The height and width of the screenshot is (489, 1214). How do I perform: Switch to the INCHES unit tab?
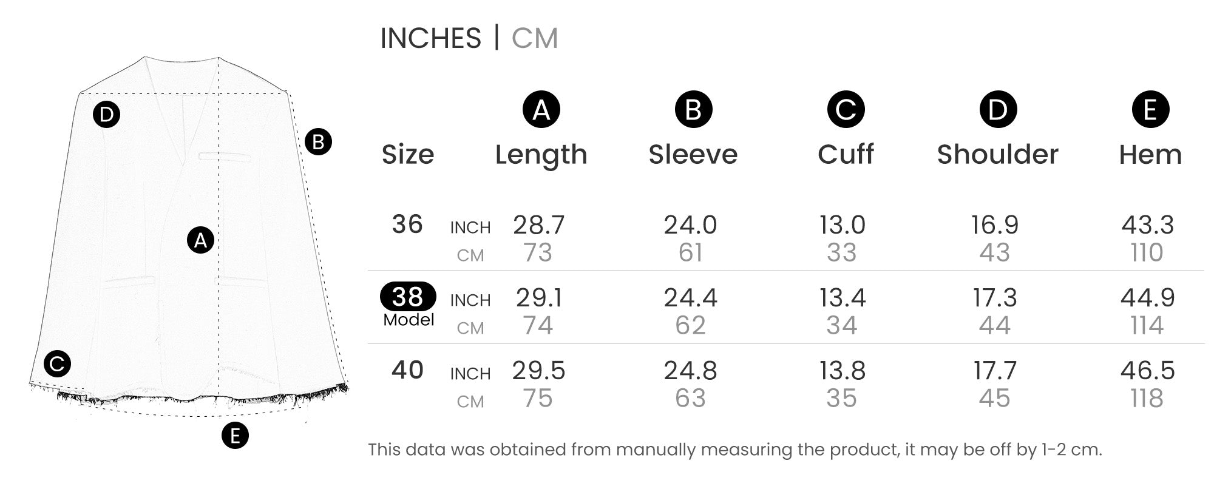pyautogui.click(x=430, y=39)
